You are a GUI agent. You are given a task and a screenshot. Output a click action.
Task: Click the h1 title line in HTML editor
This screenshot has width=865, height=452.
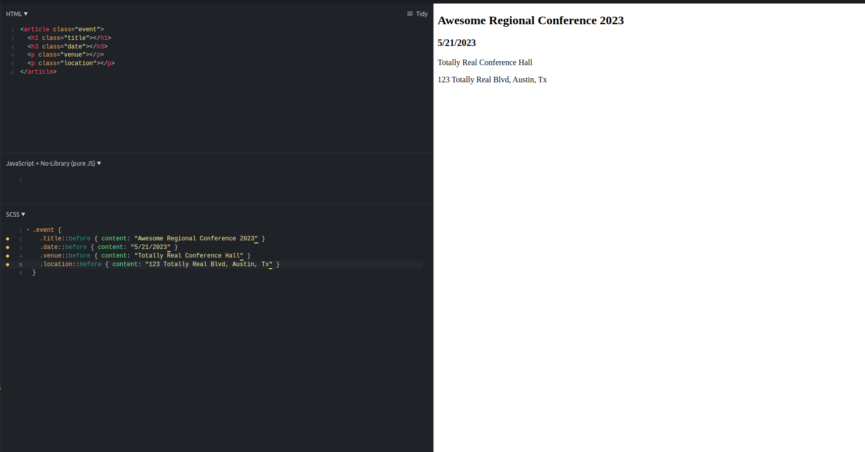click(69, 38)
